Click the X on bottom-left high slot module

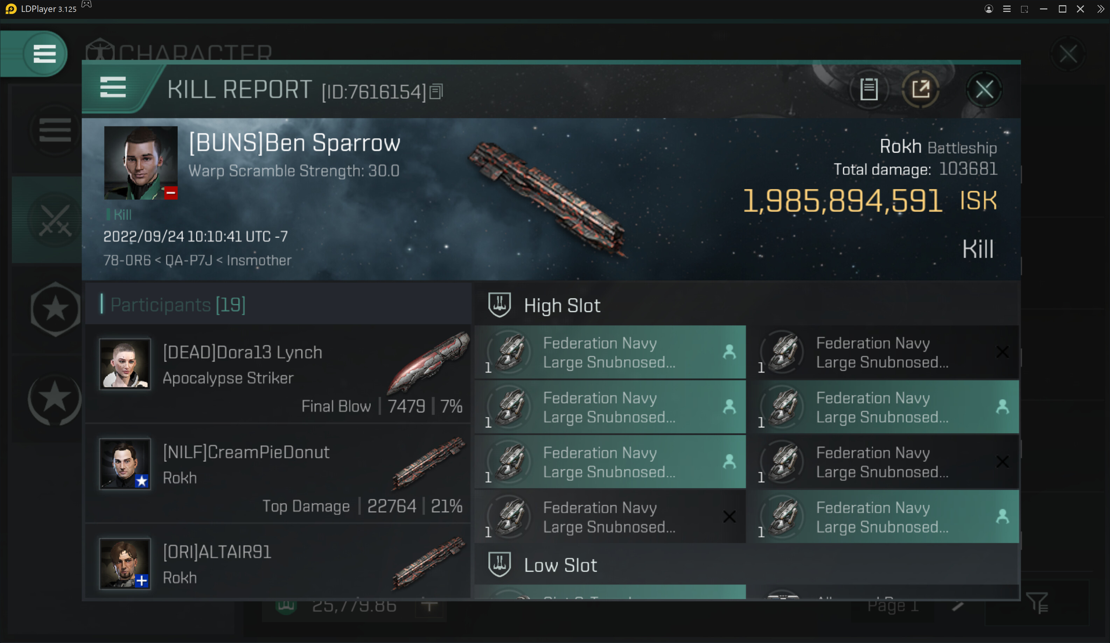[729, 517]
